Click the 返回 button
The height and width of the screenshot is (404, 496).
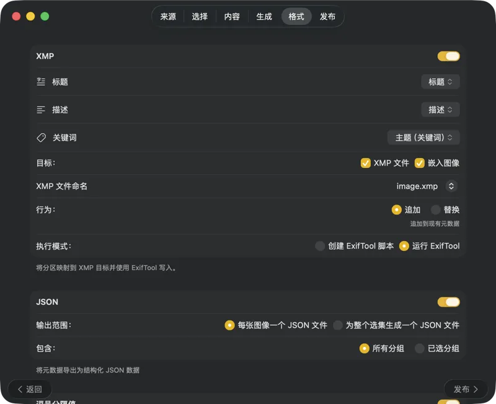click(30, 389)
